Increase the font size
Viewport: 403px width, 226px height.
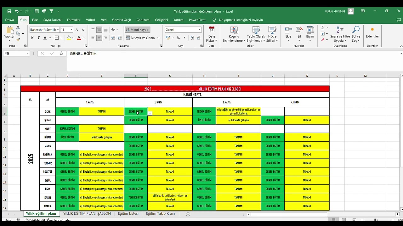(x=77, y=30)
